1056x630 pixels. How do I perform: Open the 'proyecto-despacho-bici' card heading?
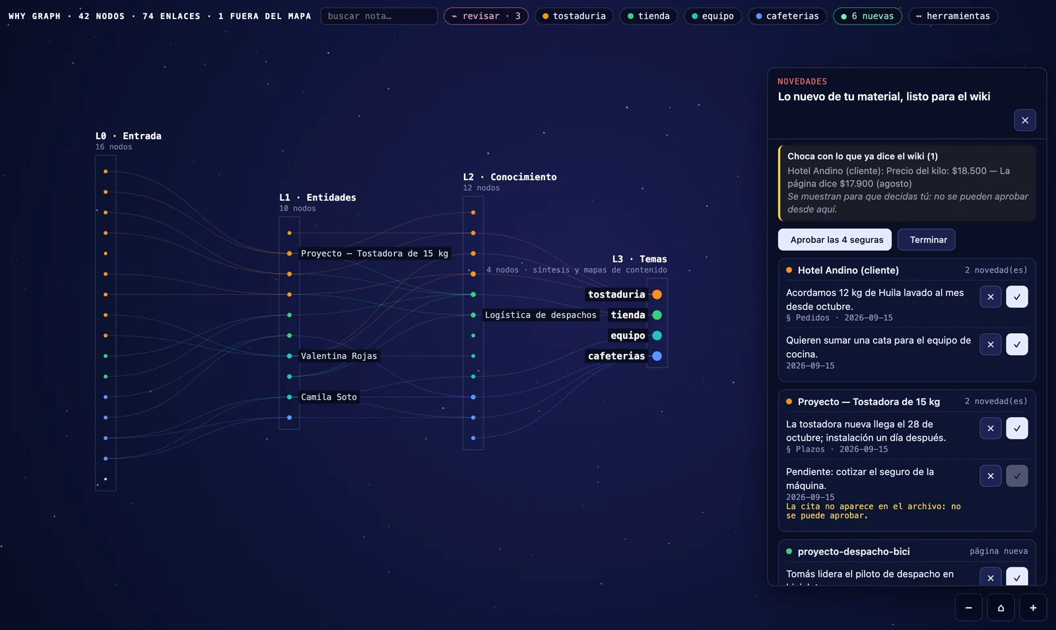click(x=853, y=551)
